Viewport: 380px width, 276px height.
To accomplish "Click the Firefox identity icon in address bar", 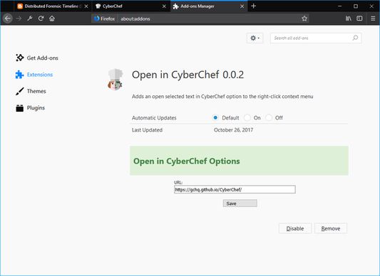I will [x=105, y=18].
